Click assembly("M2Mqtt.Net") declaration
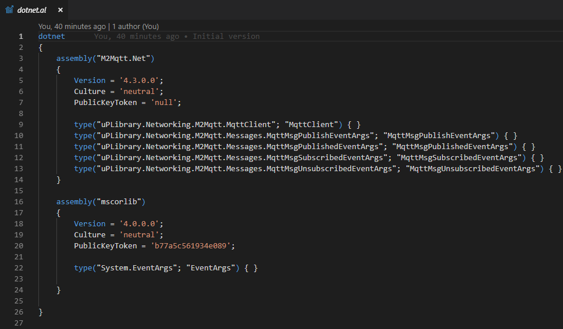The image size is (563, 329). coord(105,59)
